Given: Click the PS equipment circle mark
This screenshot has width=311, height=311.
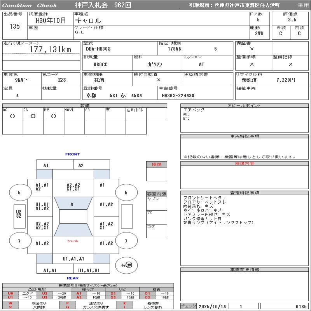Looking at the screenshot, I should [33, 116].
